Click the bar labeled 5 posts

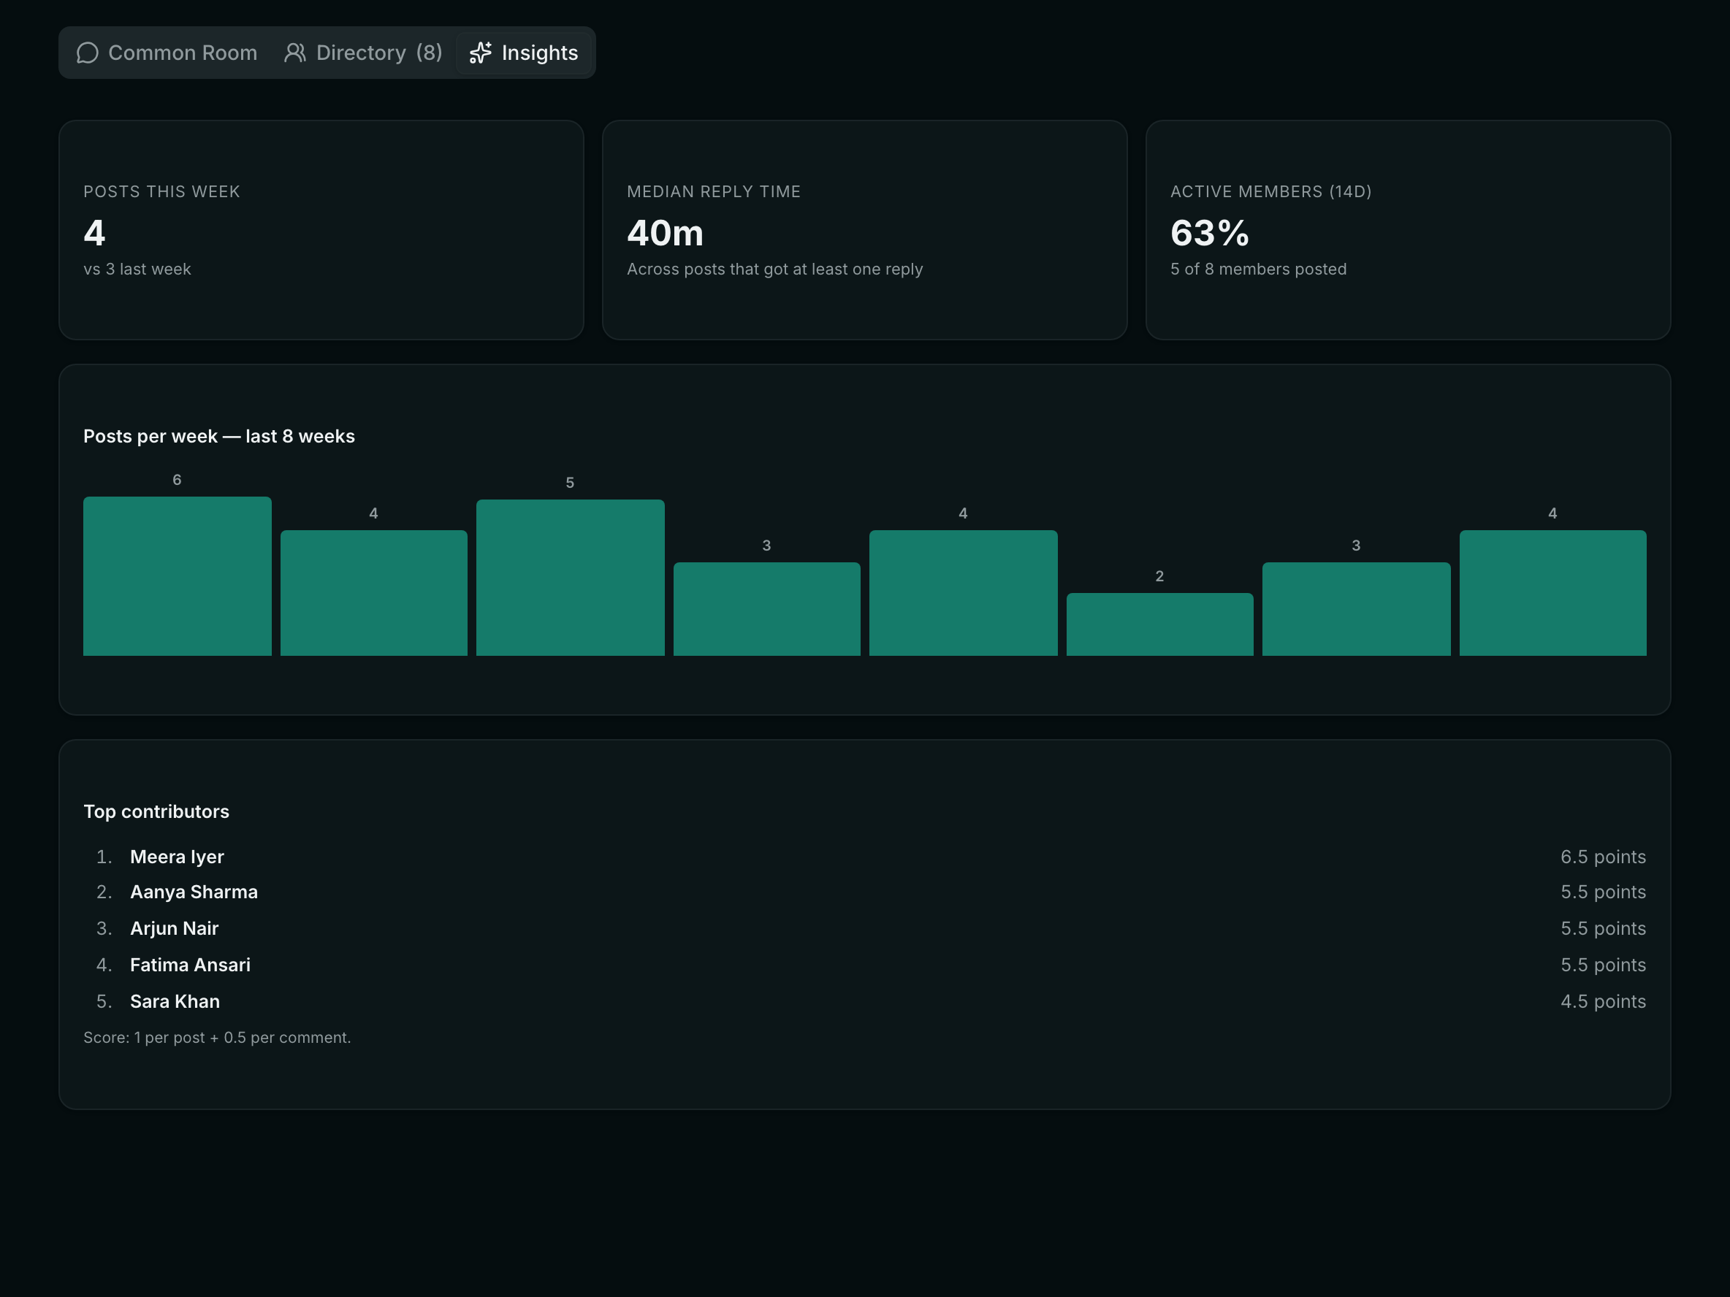(x=570, y=578)
